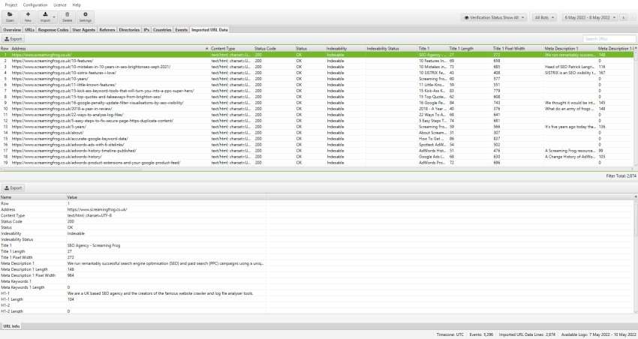The height and width of the screenshot is (339, 638).
Task: Select the row for /10-sistrix-features-i-love/
Action: tap(317, 73)
